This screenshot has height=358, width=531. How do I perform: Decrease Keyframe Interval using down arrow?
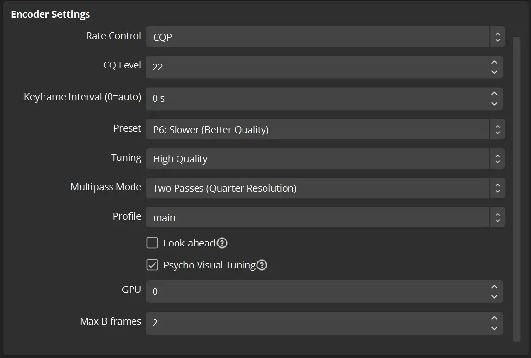coord(494,103)
